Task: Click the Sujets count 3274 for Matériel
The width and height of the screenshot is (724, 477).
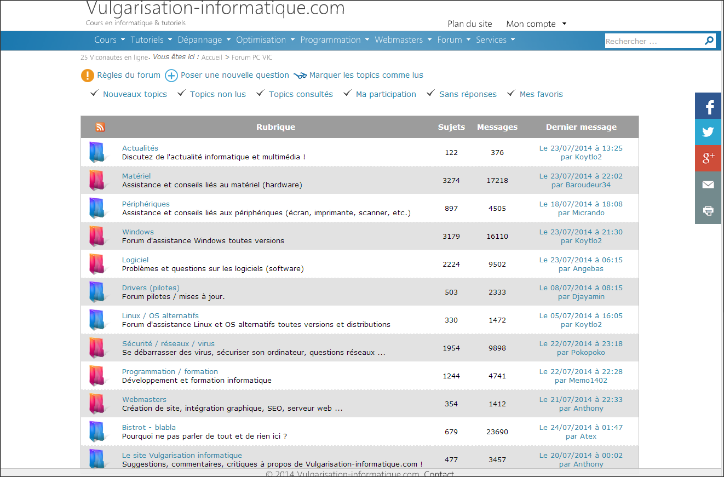Action: click(x=451, y=181)
